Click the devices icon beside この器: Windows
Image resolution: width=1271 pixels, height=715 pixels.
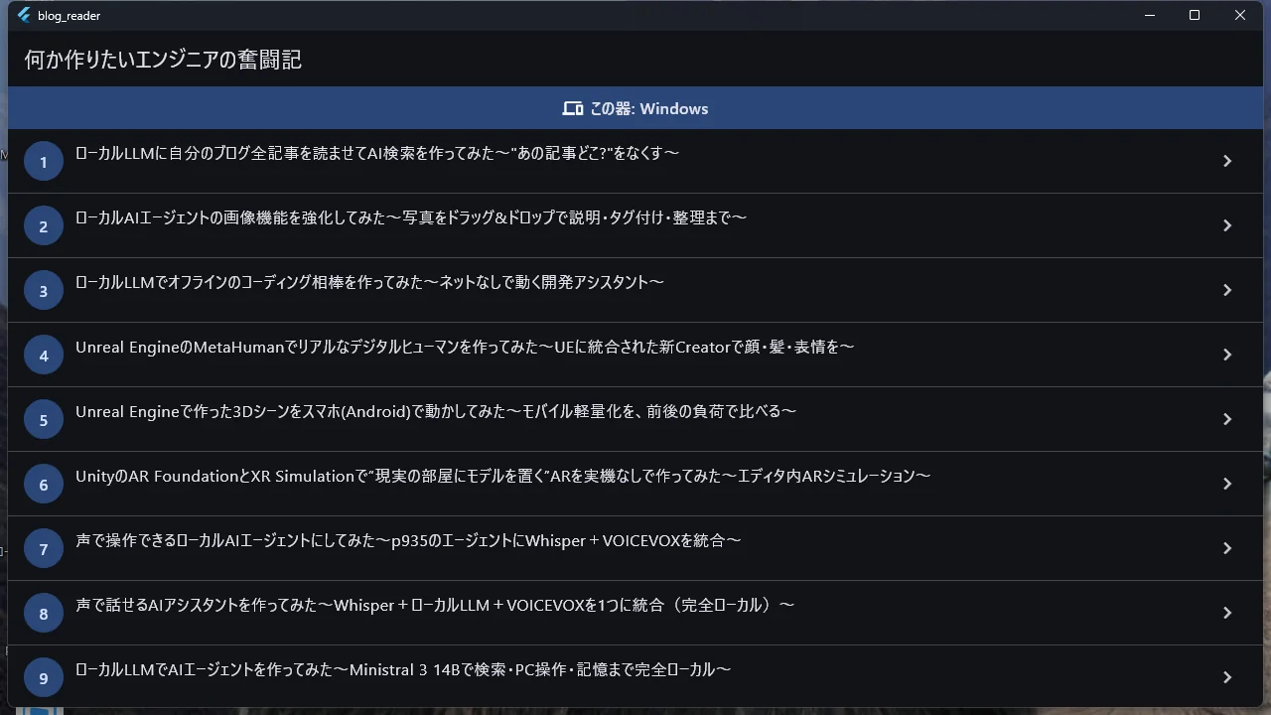point(572,108)
